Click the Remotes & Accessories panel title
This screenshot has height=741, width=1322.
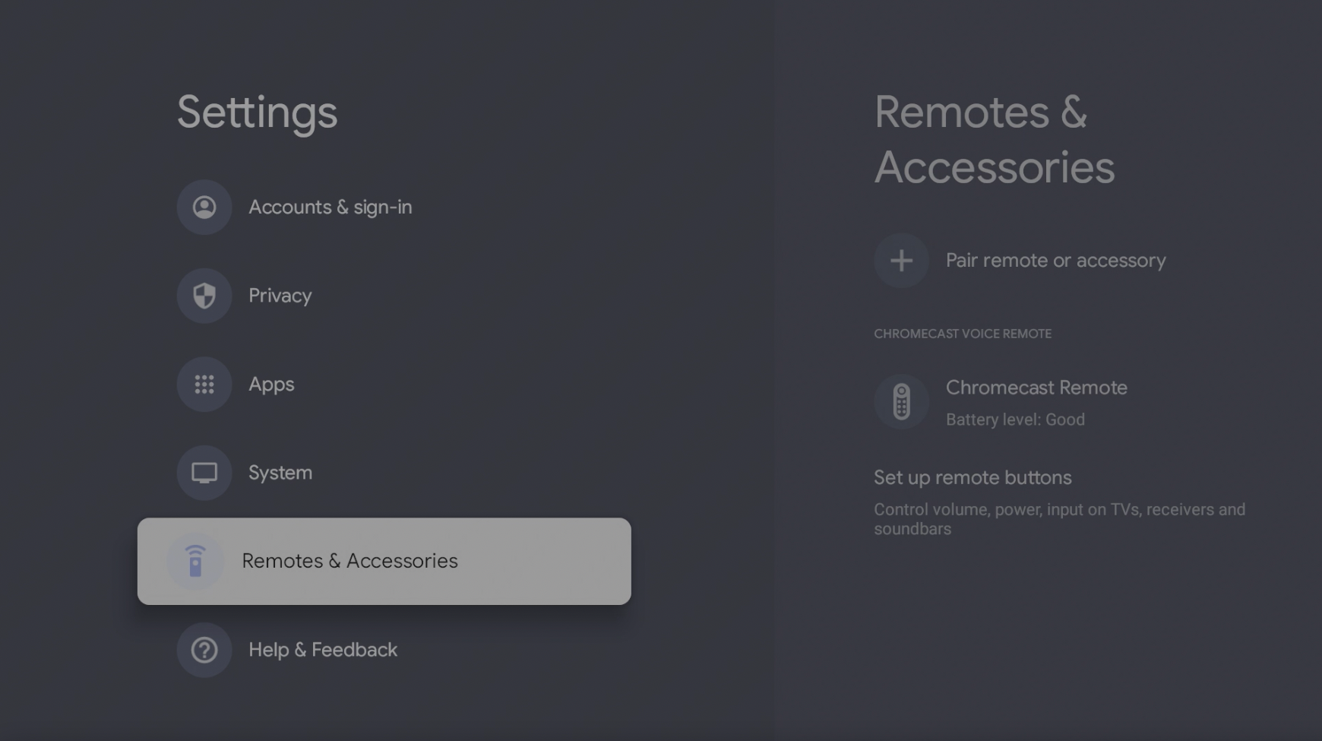click(x=995, y=140)
